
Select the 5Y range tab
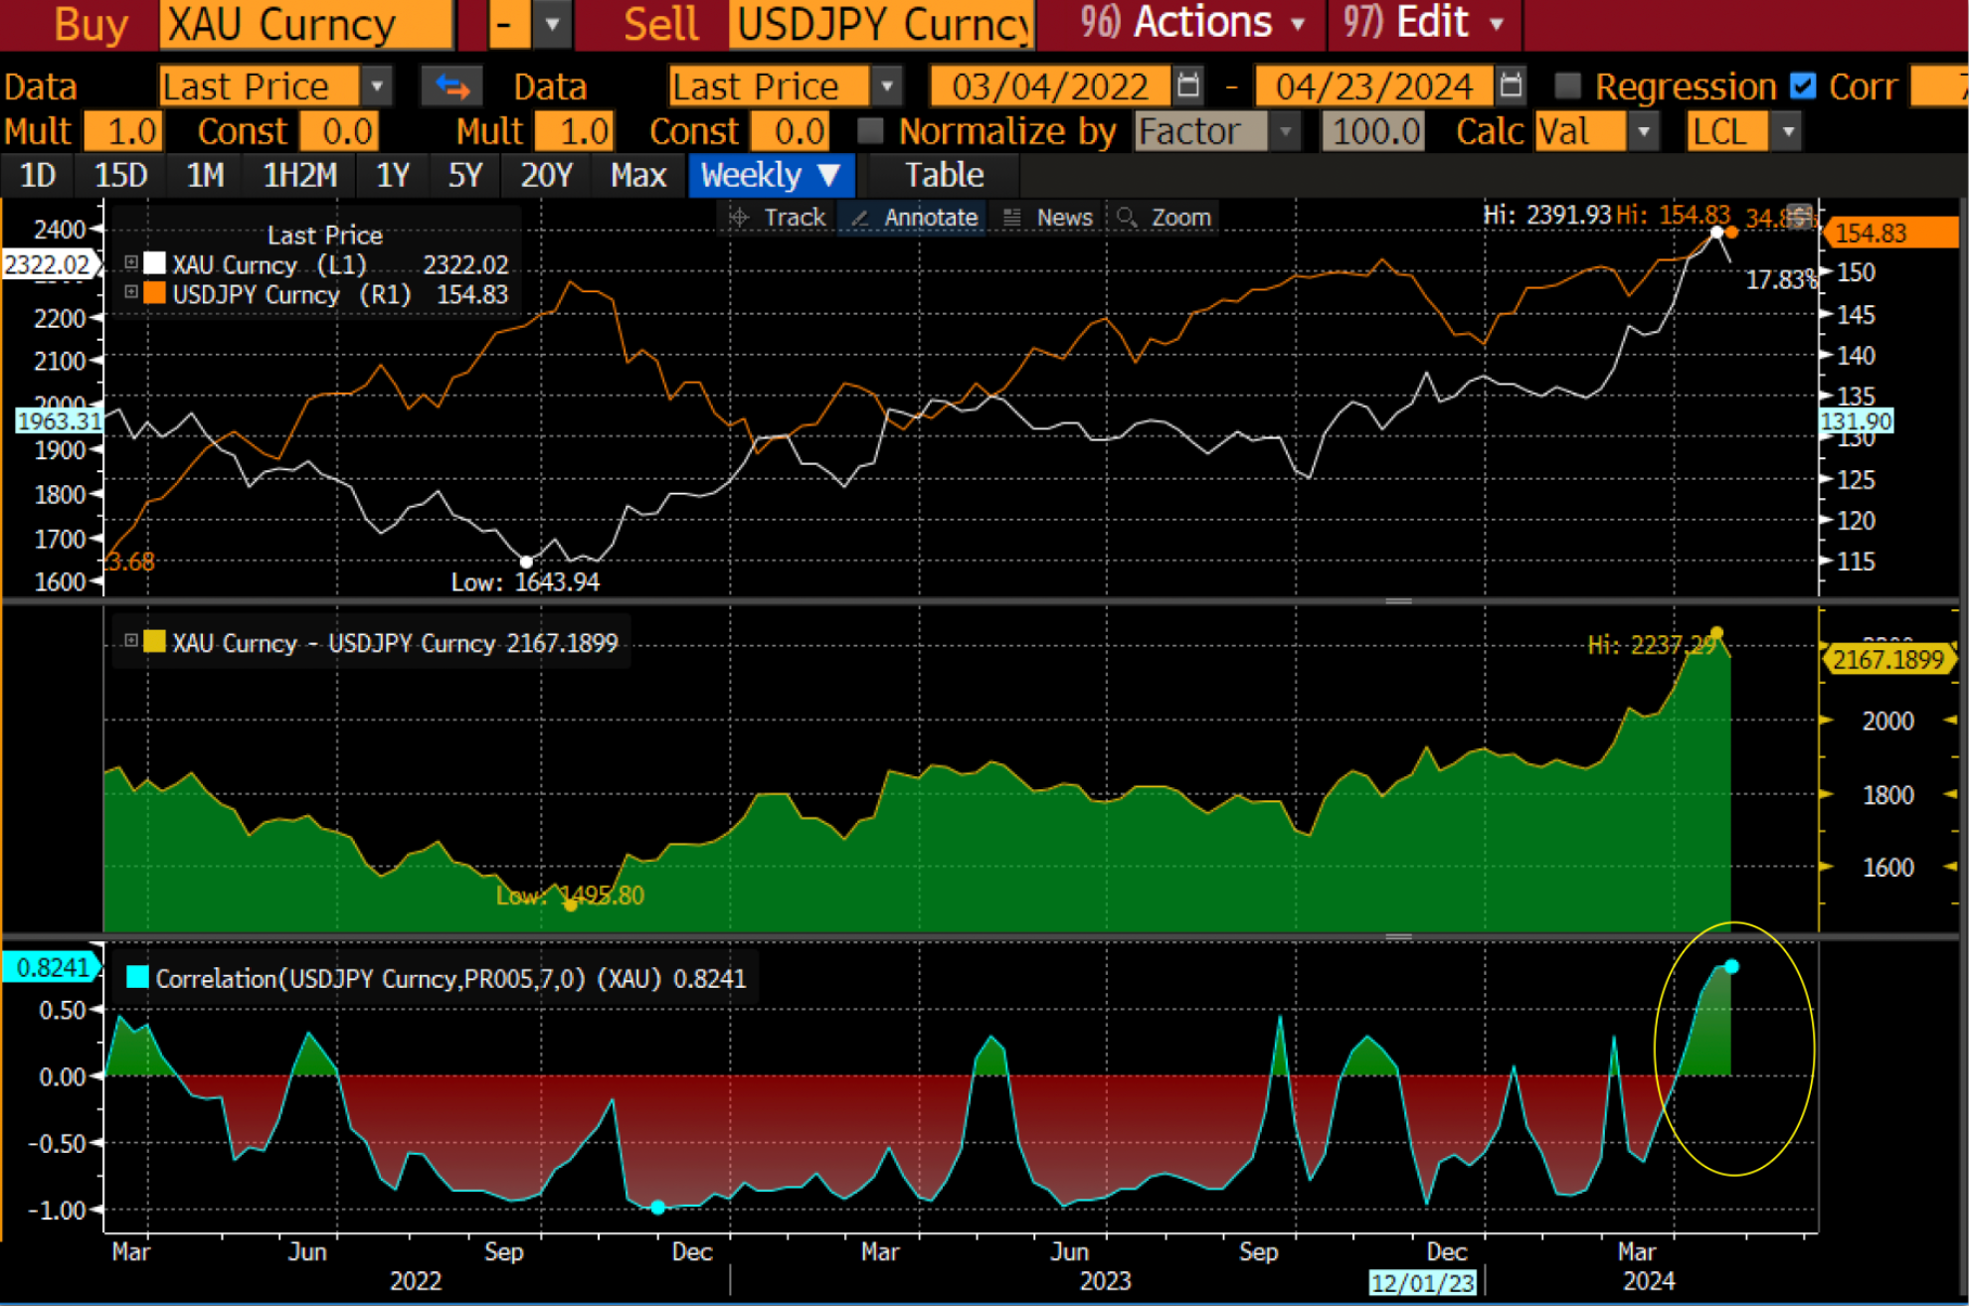(464, 176)
